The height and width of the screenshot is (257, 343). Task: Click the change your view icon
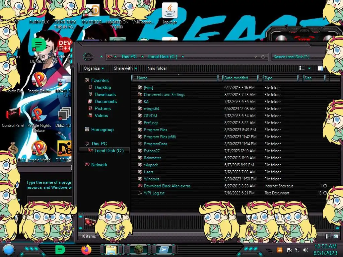pos(302,68)
